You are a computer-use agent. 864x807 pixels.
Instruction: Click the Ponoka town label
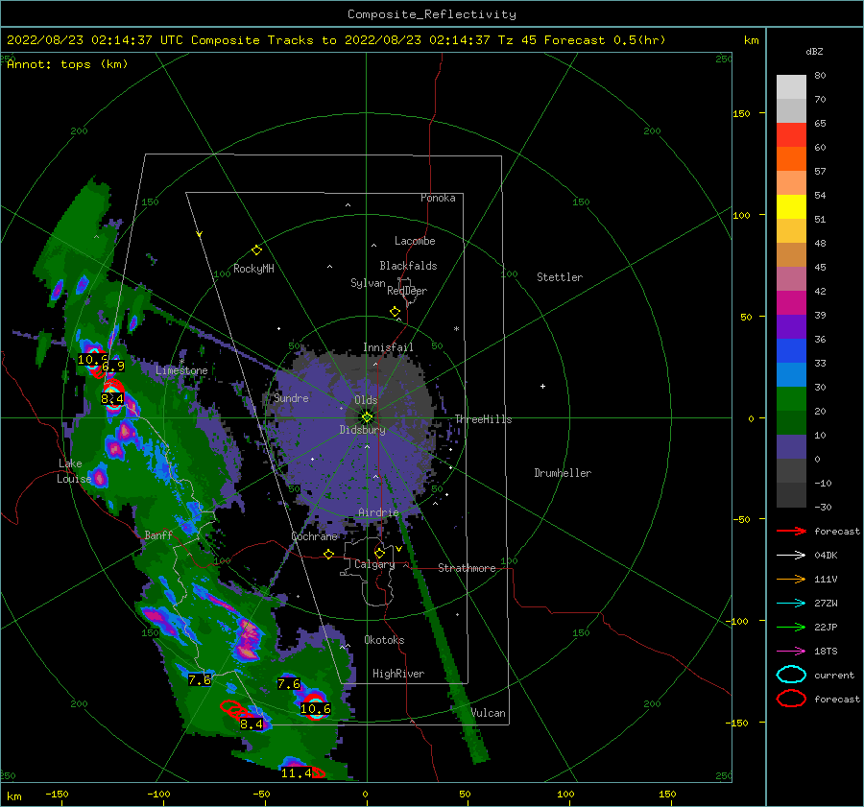(x=438, y=198)
